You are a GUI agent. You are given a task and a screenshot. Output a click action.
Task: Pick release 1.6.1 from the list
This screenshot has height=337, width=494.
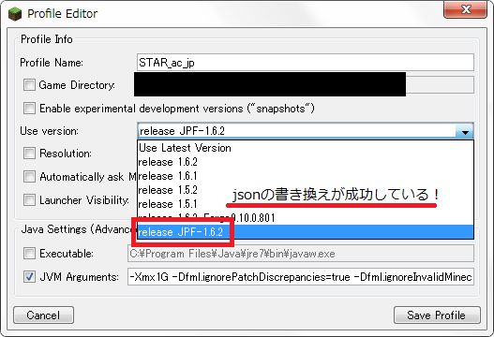click(306, 176)
